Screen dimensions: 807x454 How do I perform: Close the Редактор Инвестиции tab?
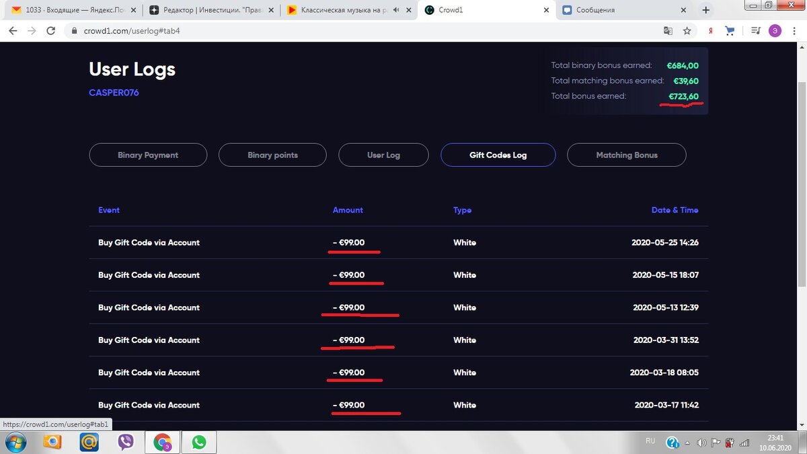272,10
